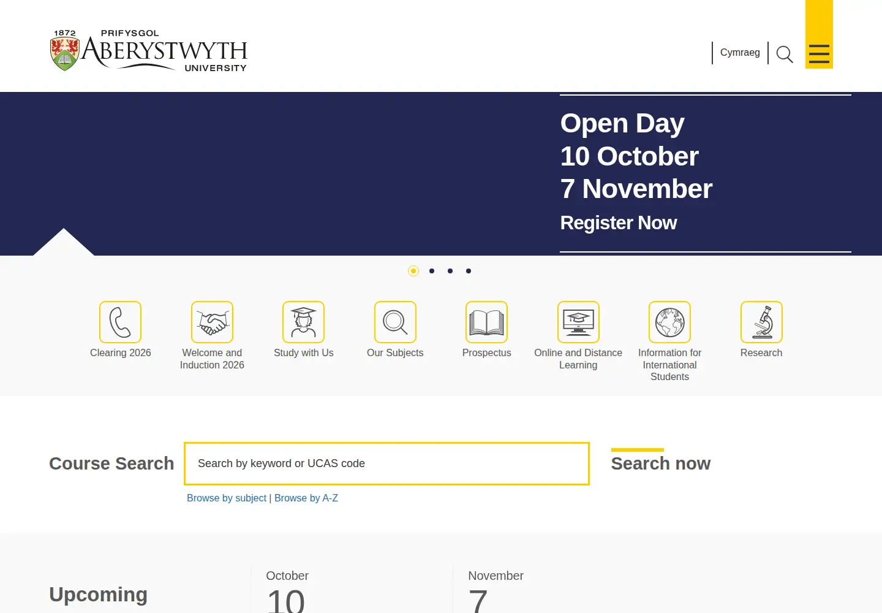Select the fourth carousel slide dot
This screenshot has width=882, height=613.
coord(469,271)
